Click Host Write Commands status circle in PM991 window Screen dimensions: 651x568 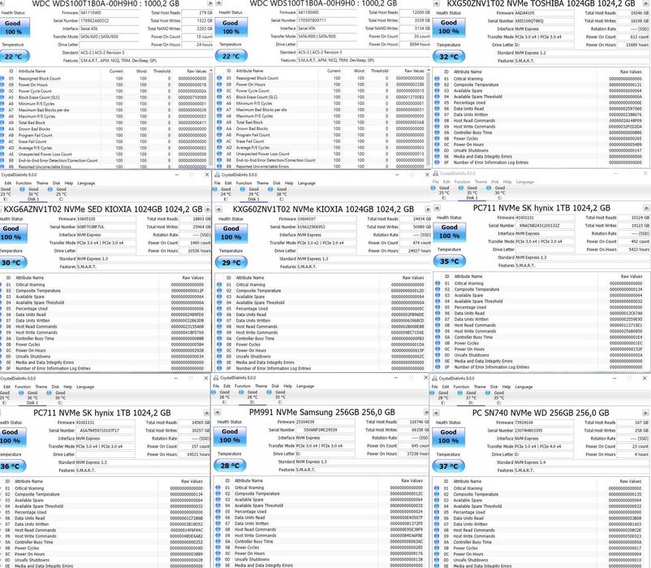pyautogui.click(x=218, y=535)
